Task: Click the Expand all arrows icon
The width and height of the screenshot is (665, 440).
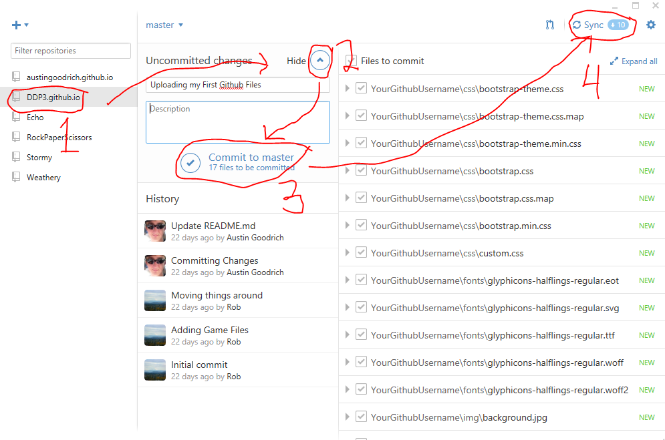Action: (x=614, y=61)
